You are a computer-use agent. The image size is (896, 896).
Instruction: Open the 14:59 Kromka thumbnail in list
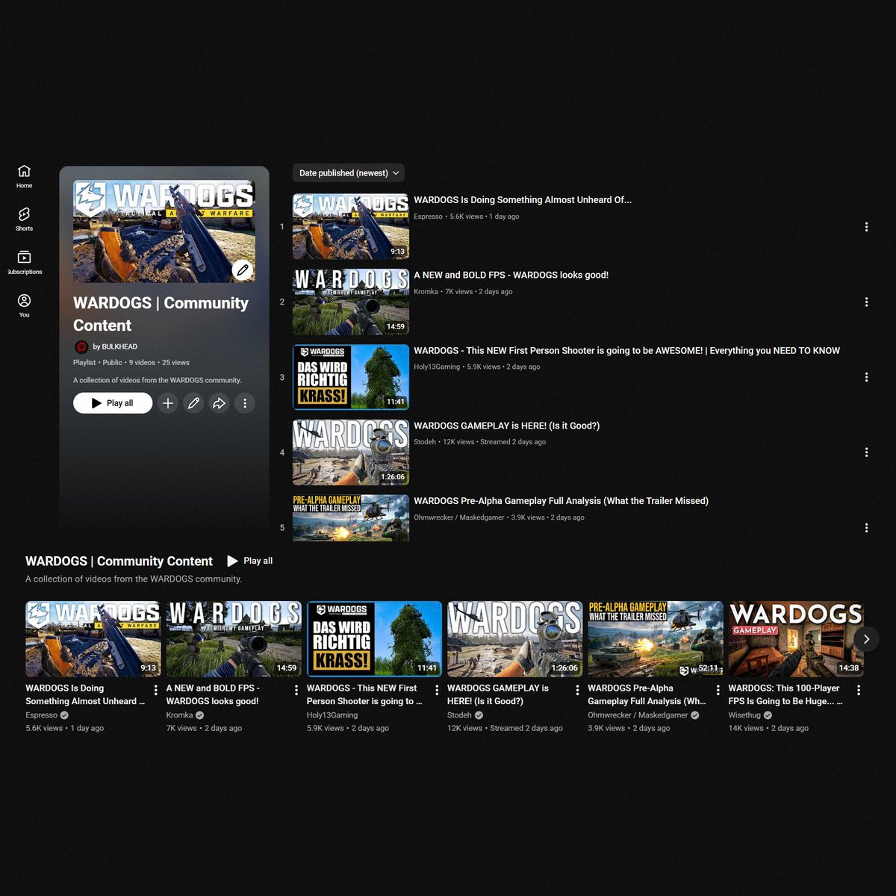[351, 302]
